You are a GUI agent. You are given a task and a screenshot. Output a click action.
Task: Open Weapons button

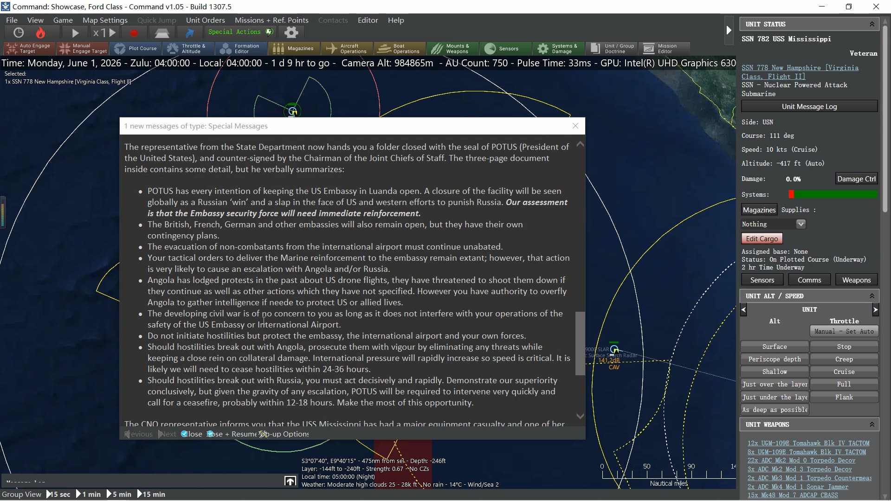tap(856, 280)
